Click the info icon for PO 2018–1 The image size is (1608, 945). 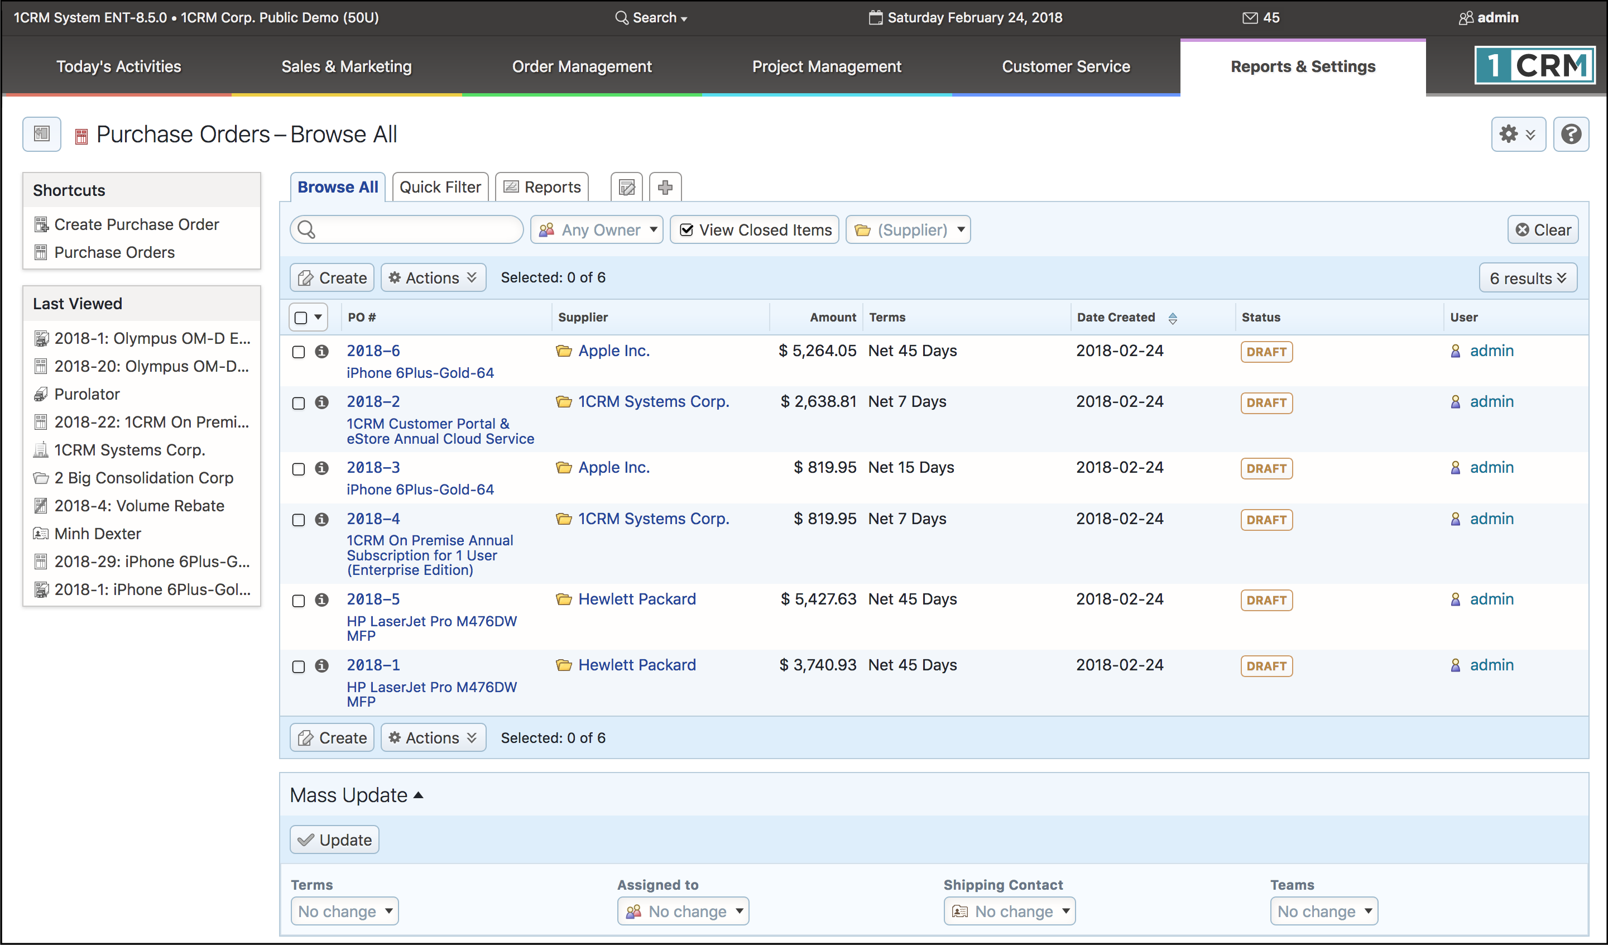point(321,665)
